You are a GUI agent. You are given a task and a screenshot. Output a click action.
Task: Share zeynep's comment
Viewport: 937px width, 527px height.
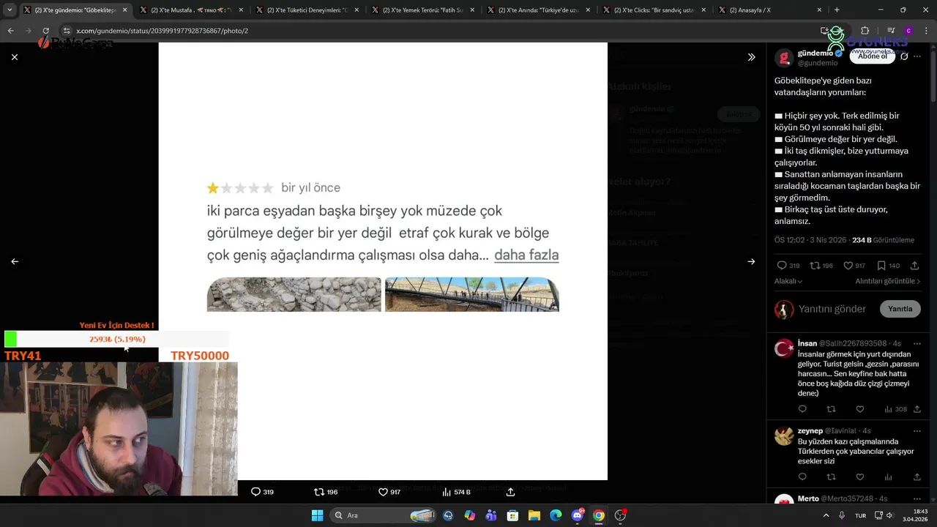917,477
